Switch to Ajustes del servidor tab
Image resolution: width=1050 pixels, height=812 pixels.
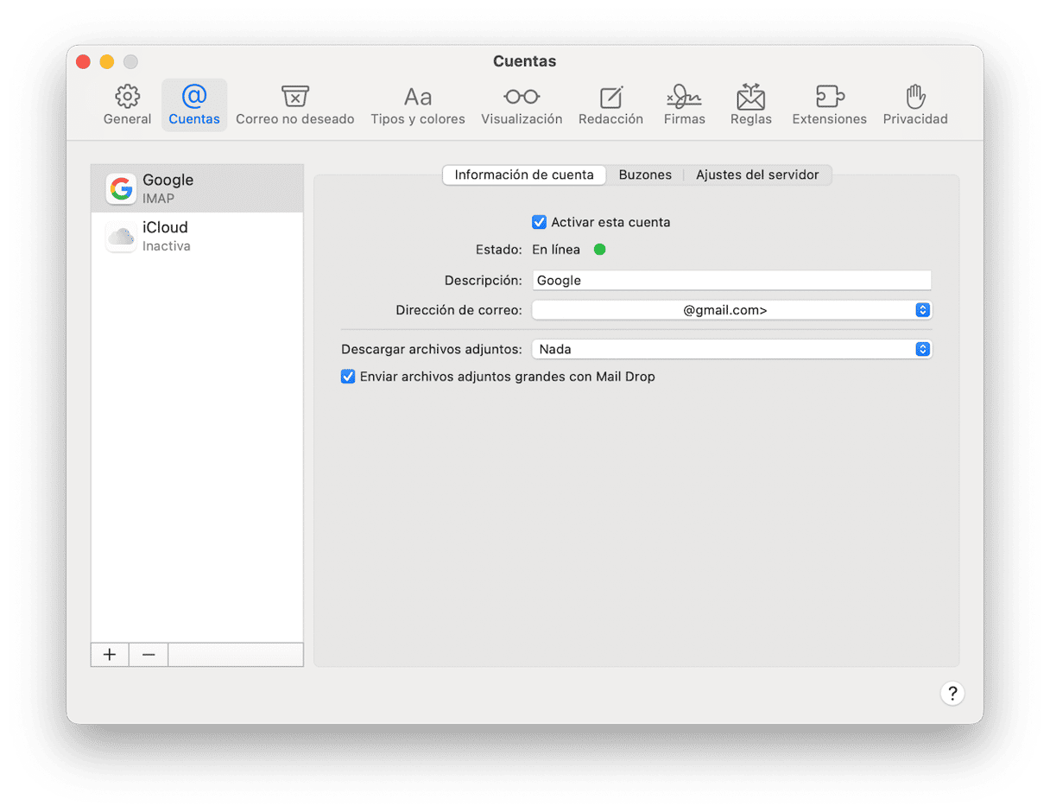tap(757, 174)
